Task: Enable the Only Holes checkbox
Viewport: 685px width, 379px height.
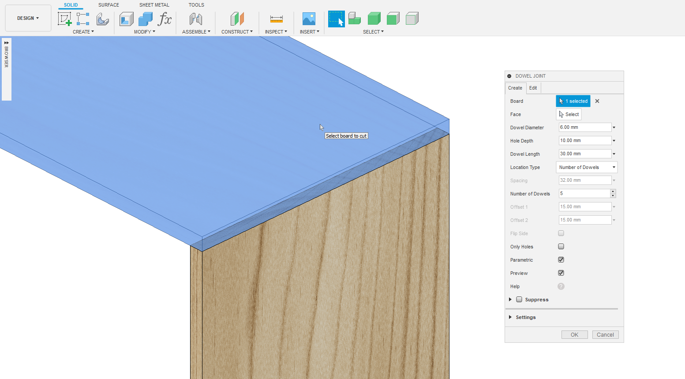Action: (x=561, y=247)
